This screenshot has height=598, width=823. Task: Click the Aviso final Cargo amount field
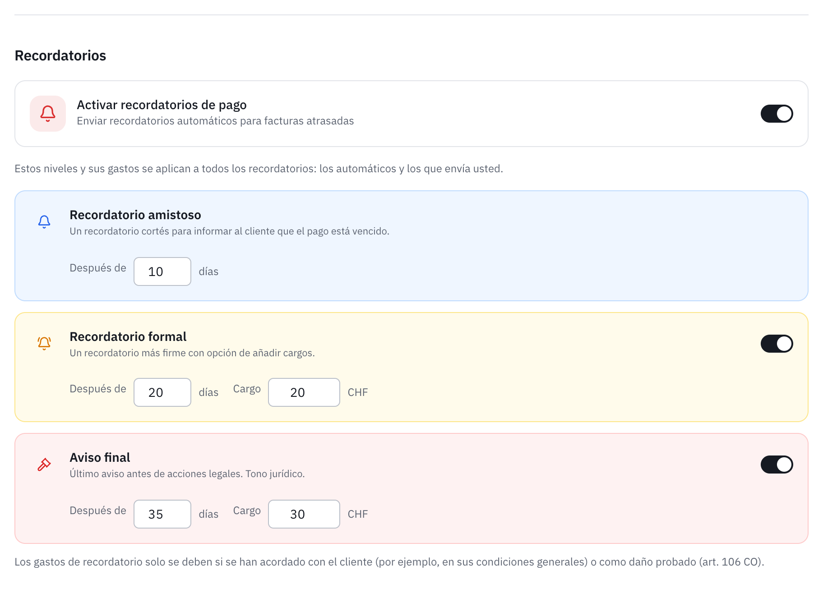pos(304,514)
